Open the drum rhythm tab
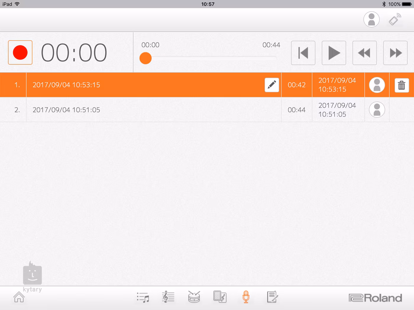The height and width of the screenshot is (310, 414). tap(194, 297)
